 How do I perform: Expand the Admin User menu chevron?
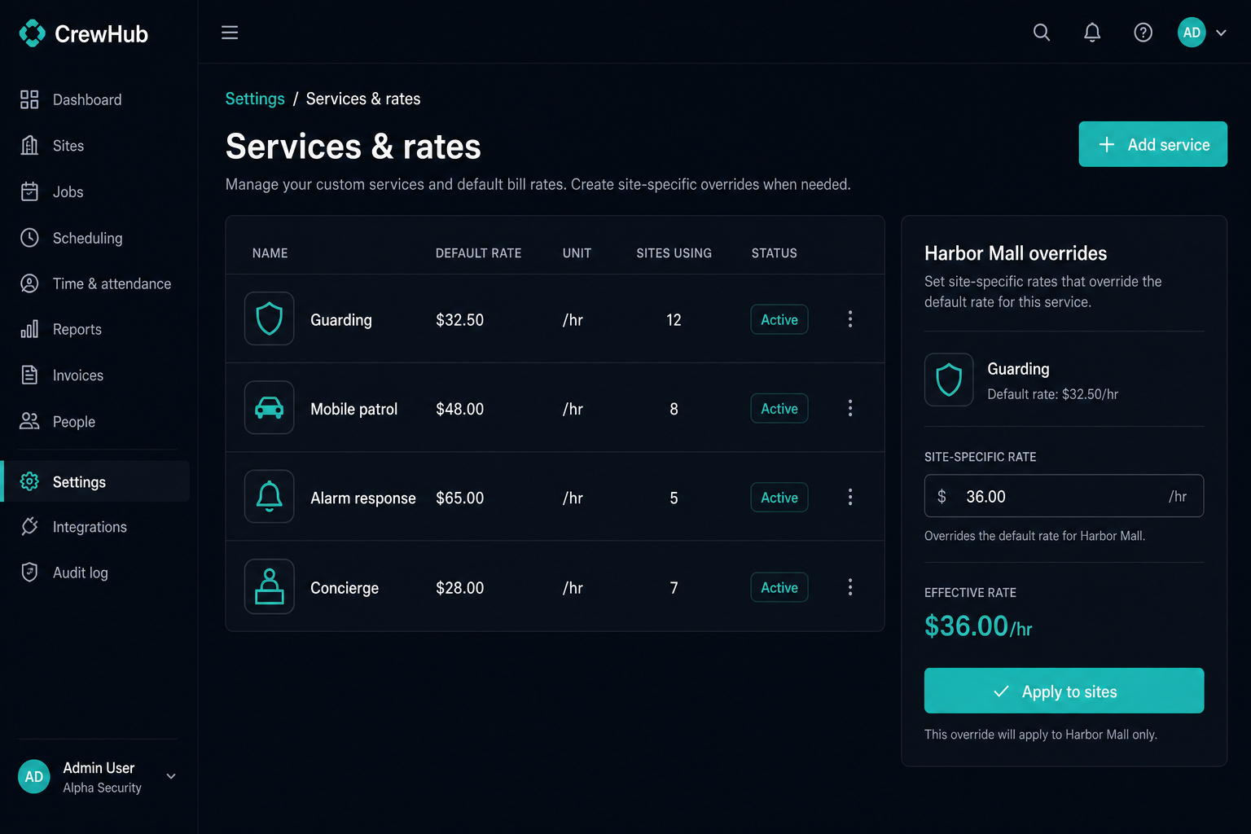click(x=171, y=776)
